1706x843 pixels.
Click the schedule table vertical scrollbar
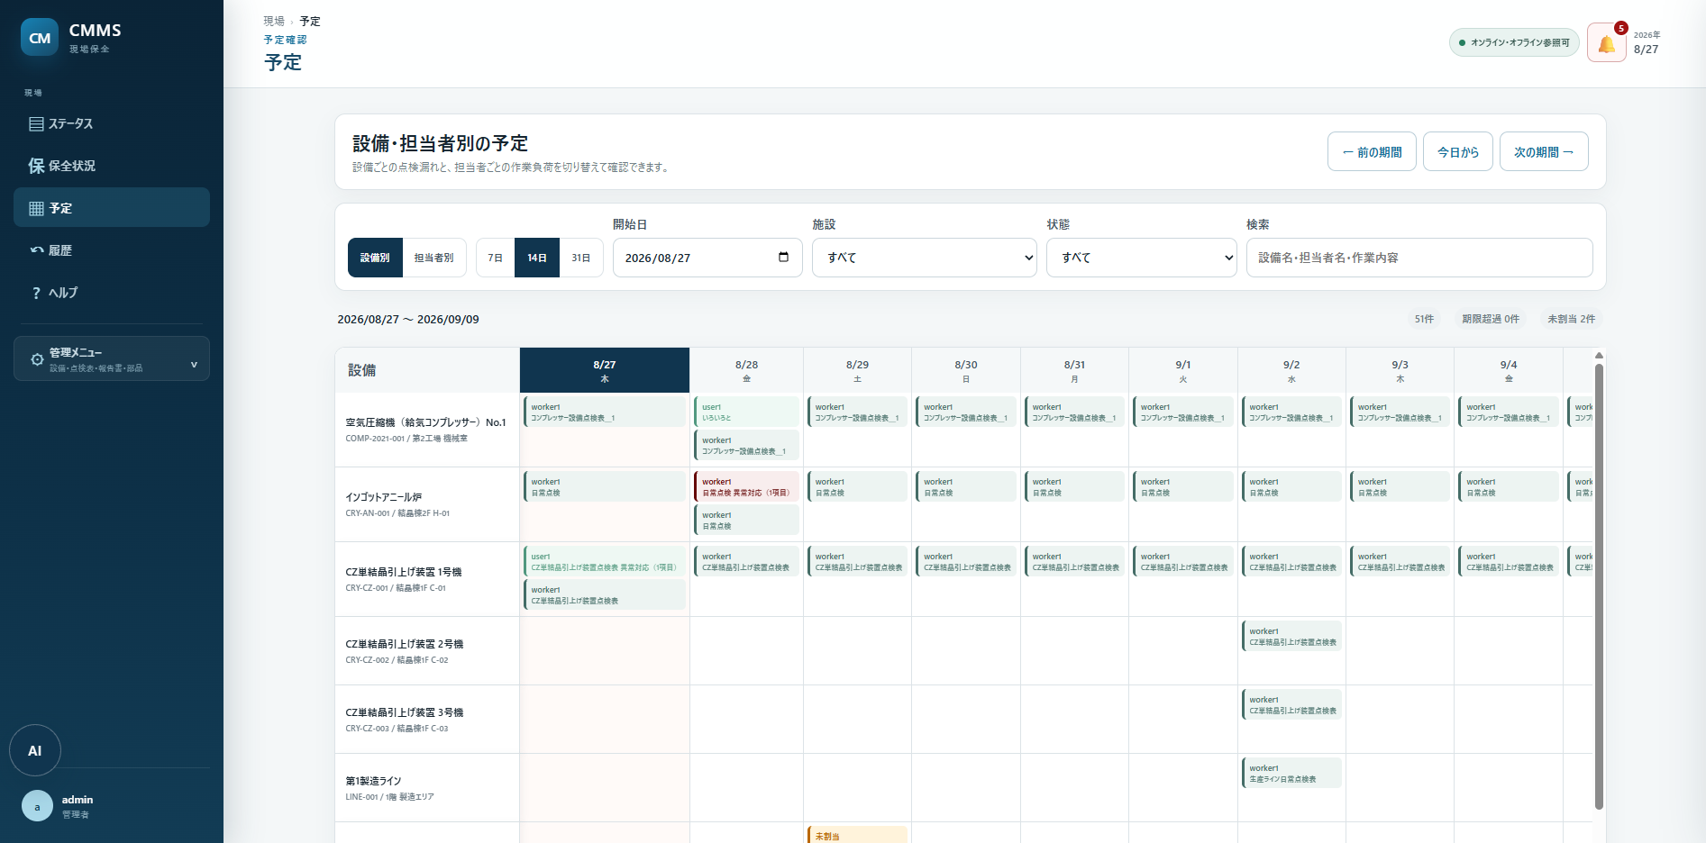tap(1599, 585)
